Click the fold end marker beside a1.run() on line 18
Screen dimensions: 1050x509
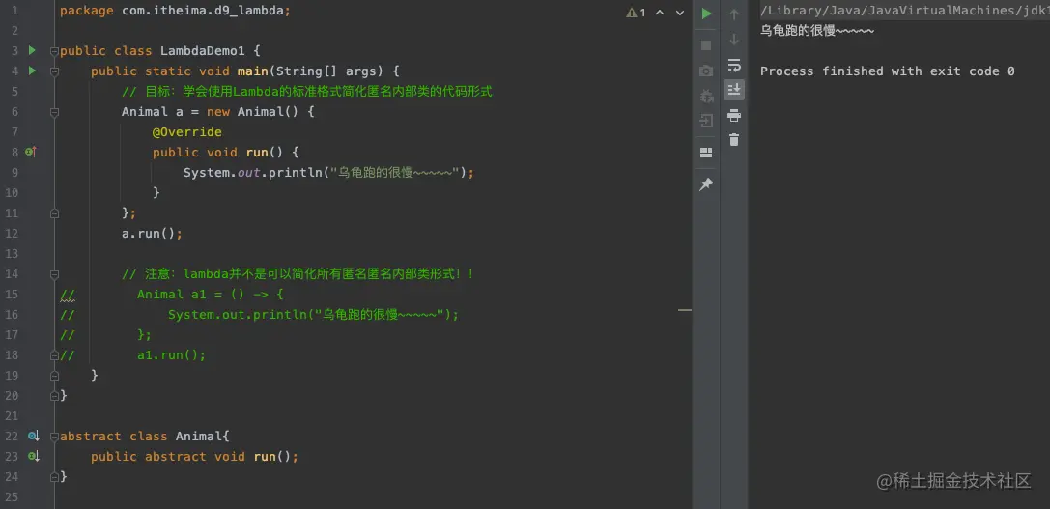(54, 355)
